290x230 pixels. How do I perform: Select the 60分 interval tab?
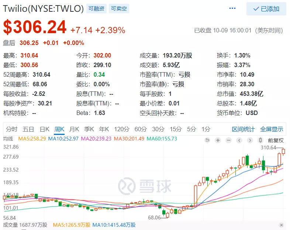[x=141, y=129]
